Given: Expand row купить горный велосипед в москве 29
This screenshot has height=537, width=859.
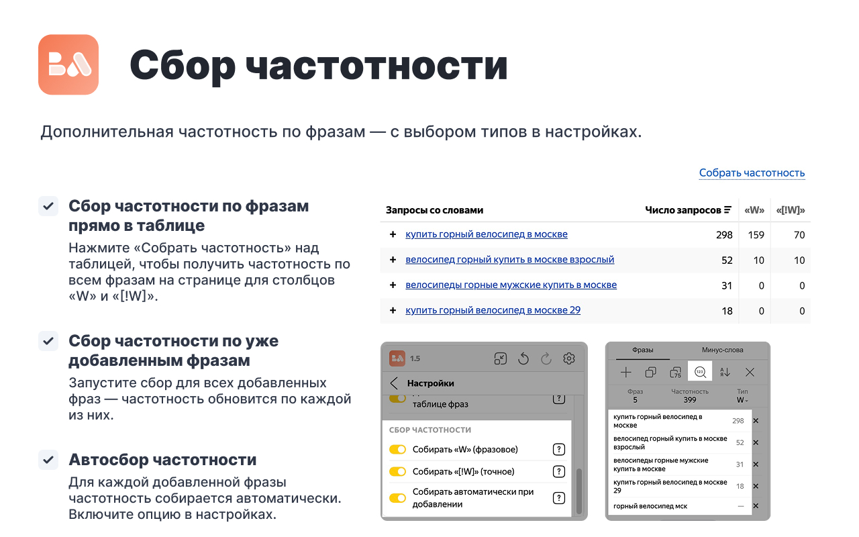Looking at the screenshot, I should (x=393, y=310).
